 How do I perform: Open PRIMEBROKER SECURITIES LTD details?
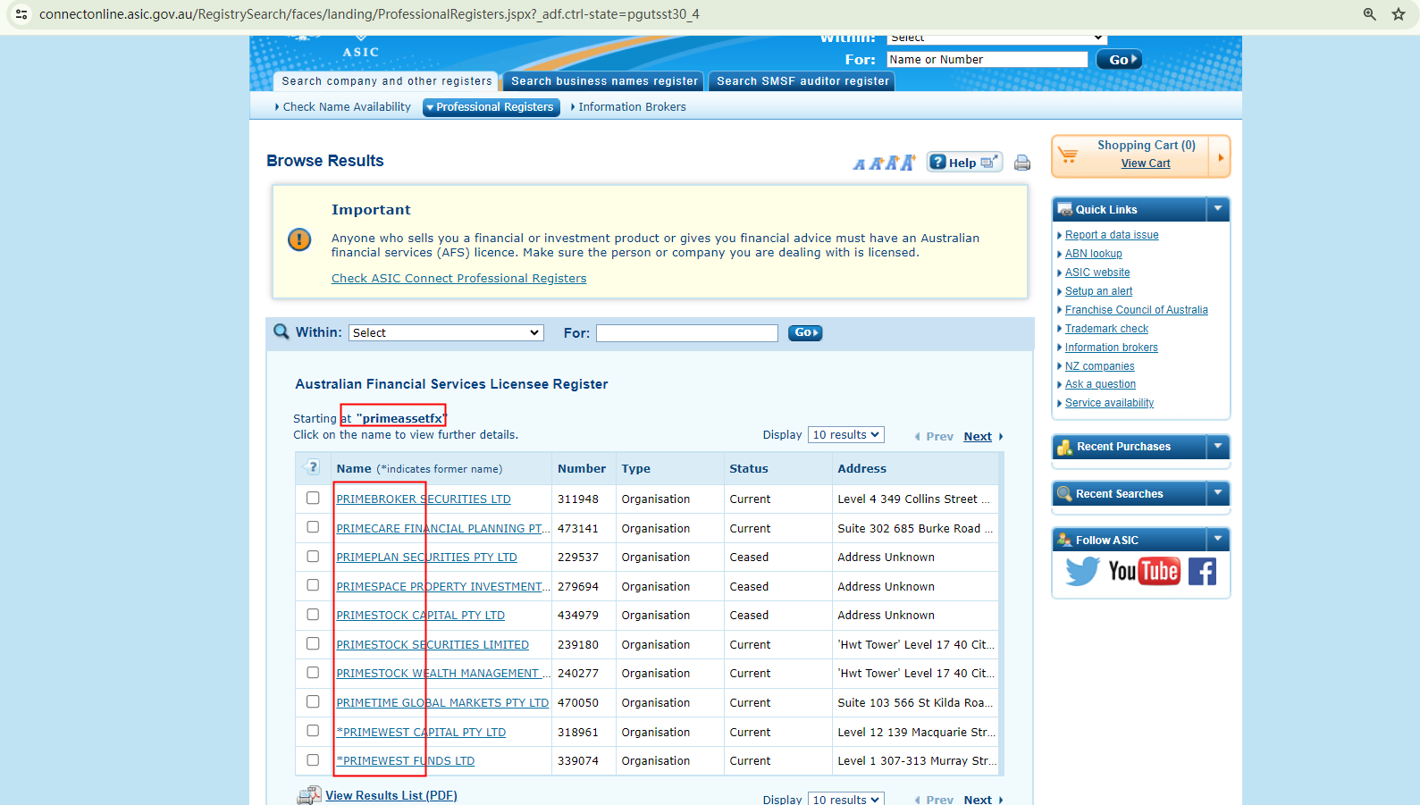pyautogui.click(x=424, y=499)
